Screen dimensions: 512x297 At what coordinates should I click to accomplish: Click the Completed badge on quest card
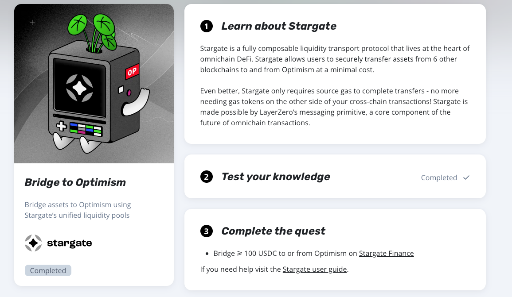(x=48, y=270)
